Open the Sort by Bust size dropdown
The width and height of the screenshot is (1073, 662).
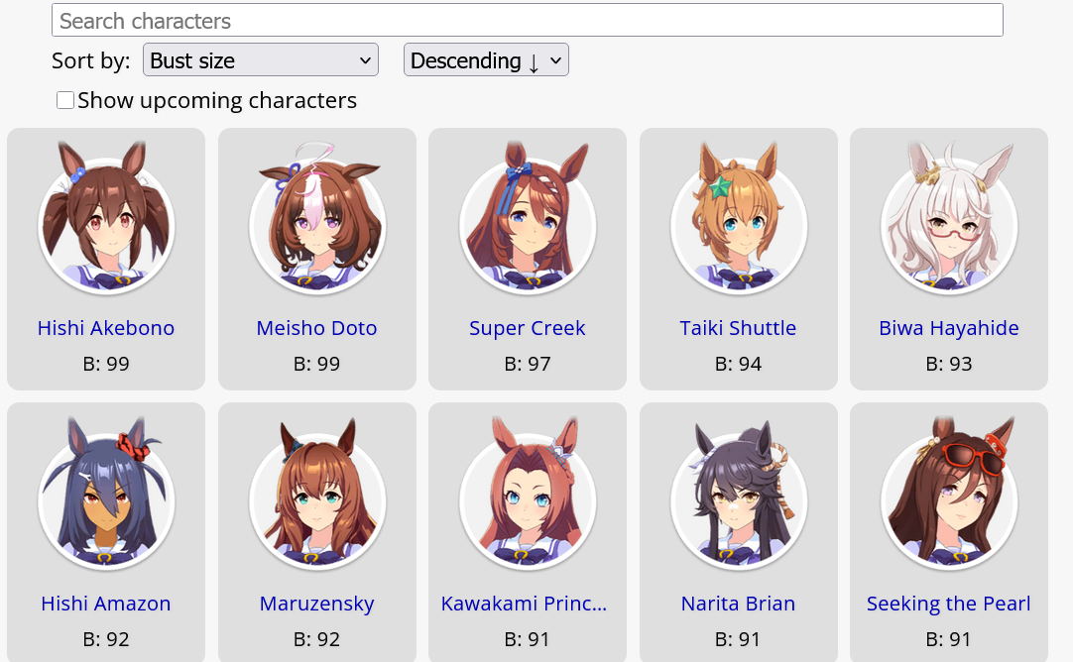tap(260, 60)
